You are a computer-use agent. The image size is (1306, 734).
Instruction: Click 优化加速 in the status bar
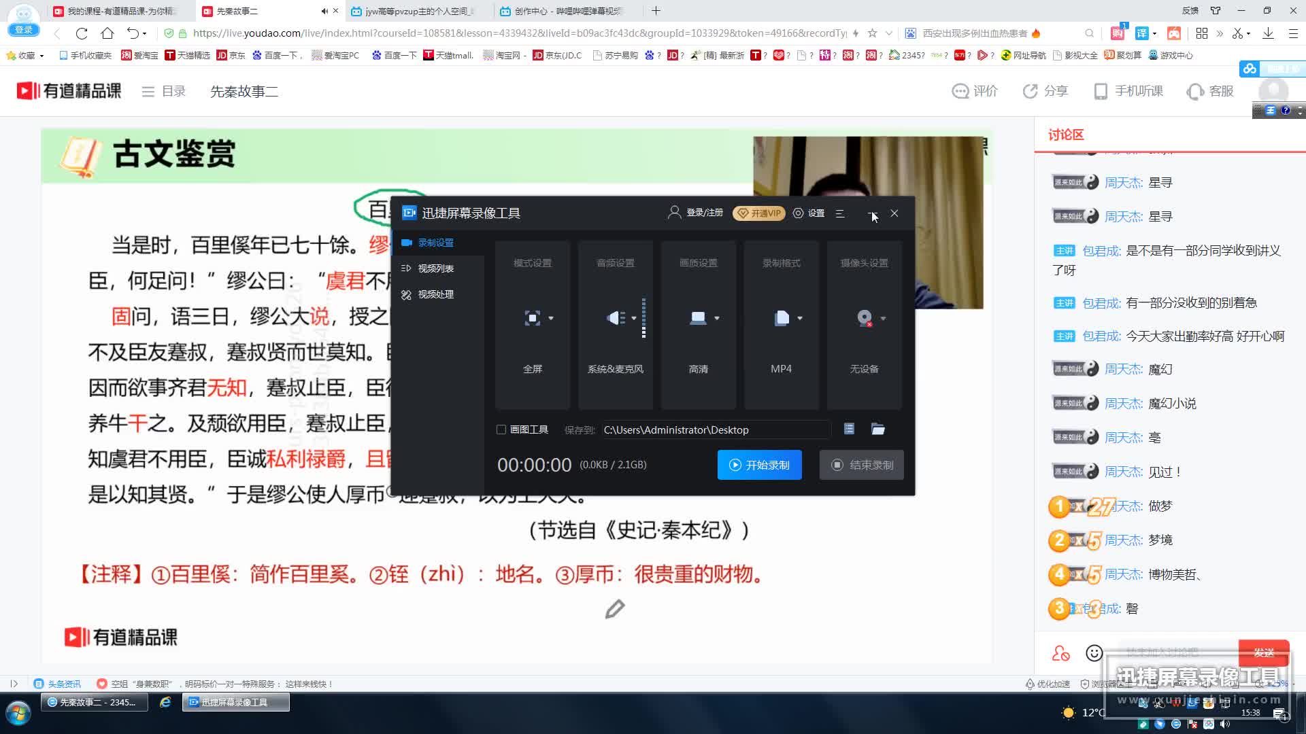coord(1048,684)
